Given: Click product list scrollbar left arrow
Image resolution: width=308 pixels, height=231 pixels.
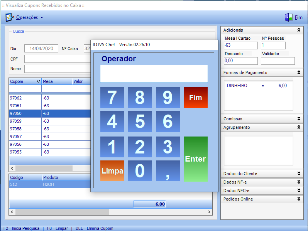Looking at the screenshot, I should pyautogui.click(x=12, y=212).
